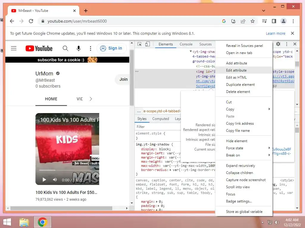Image resolution: width=305 pixels, height=228 pixels.
Task: Open the 100 Kids Vs 100 Adults title
Action: tap(66, 192)
